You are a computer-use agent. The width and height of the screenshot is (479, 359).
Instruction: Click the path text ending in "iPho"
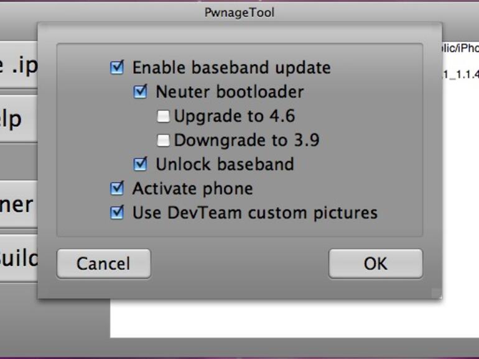click(x=460, y=48)
